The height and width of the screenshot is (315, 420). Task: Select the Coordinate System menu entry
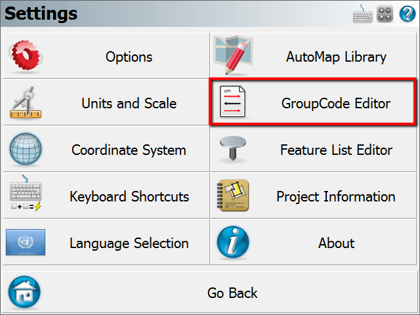(106, 149)
